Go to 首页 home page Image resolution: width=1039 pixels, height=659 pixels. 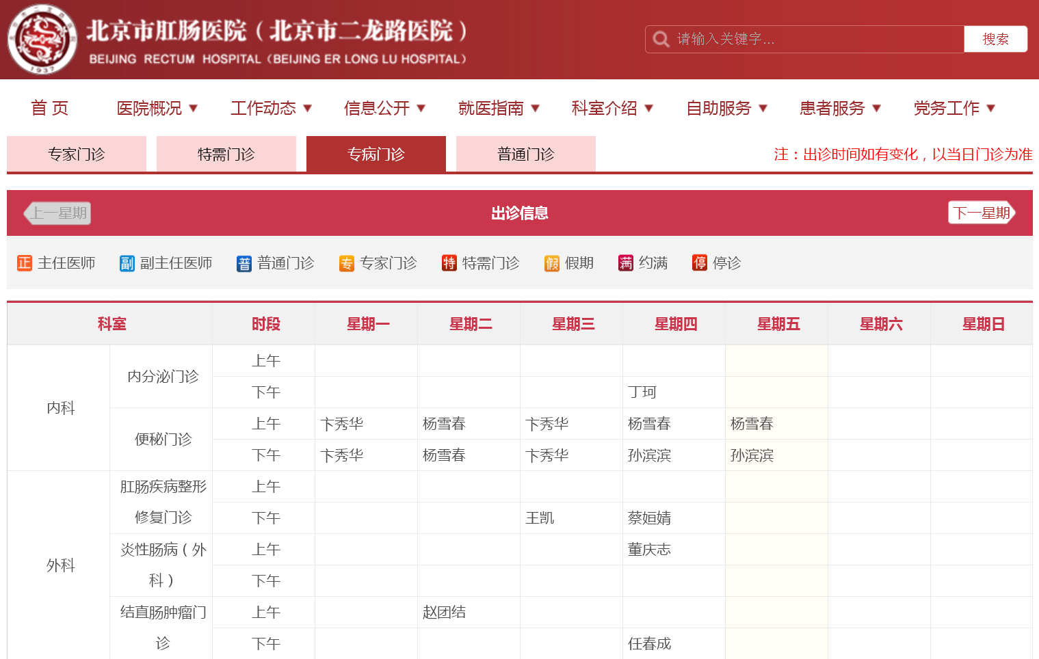point(50,108)
